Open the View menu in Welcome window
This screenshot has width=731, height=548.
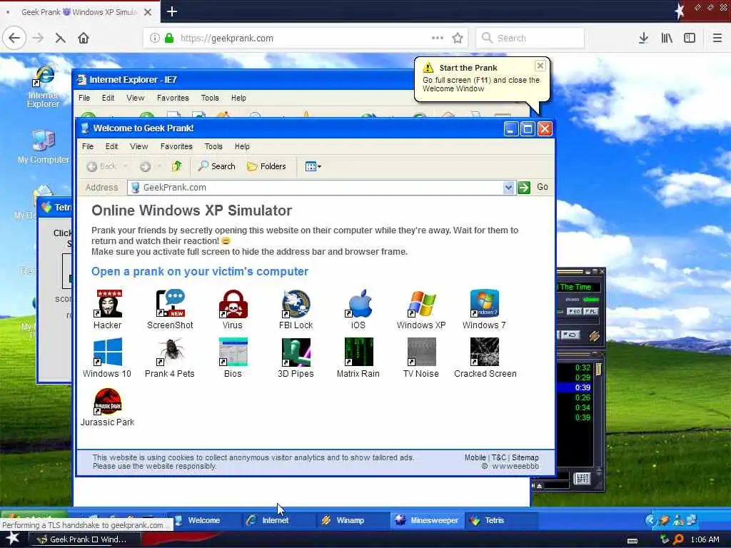coord(139,146)
